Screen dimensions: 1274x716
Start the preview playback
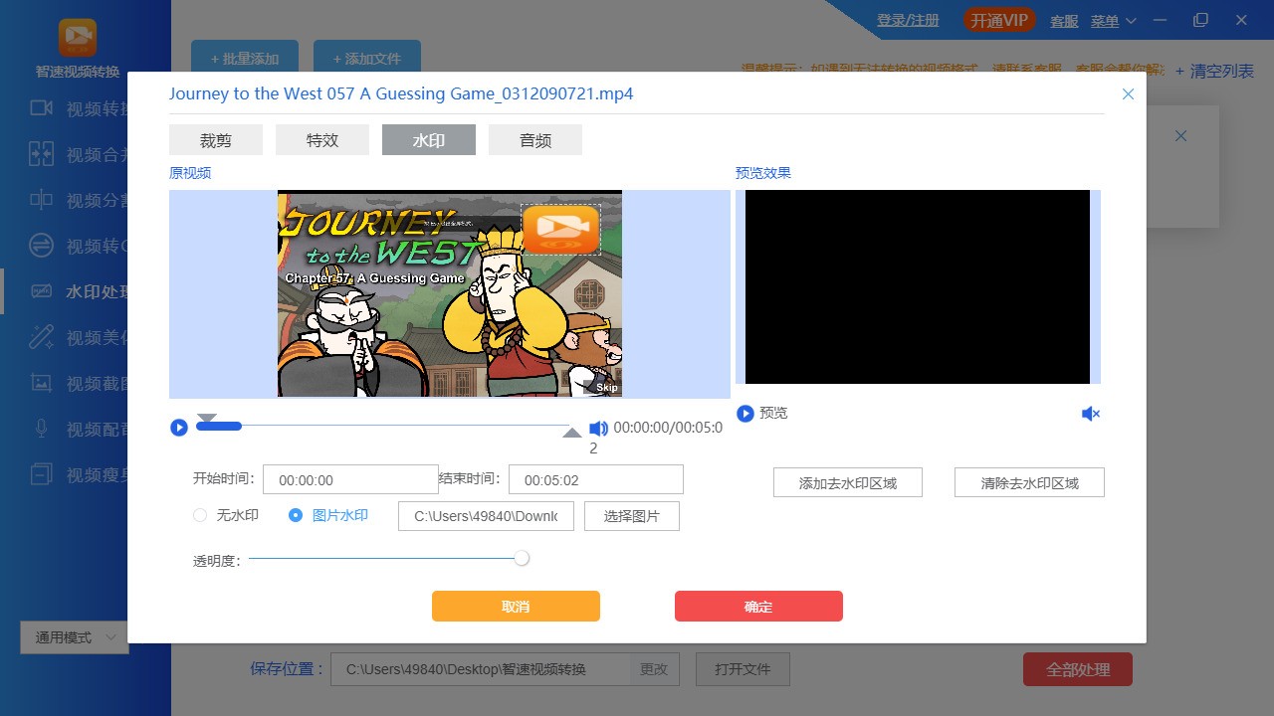point(744,414)
